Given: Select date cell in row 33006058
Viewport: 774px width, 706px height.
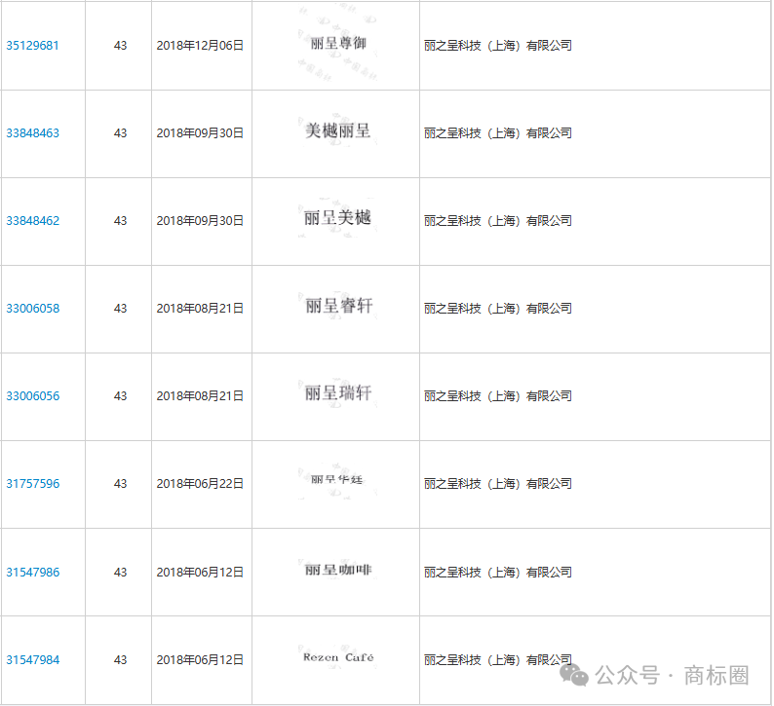Looking at the screenshot, I should coord(200,309).
